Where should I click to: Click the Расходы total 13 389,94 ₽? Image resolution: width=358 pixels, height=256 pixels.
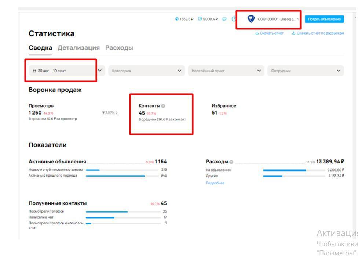coord(330,162)
